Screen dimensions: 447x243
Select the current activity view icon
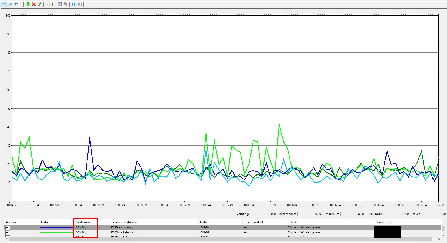tap(4, 4)
